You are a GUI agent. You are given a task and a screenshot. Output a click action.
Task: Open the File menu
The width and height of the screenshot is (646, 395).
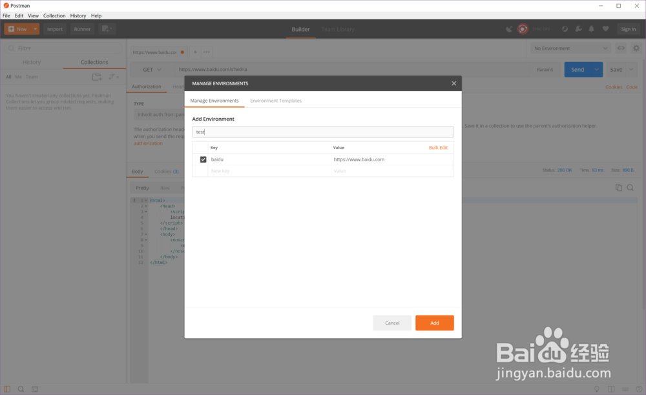[x=6, y=15]
